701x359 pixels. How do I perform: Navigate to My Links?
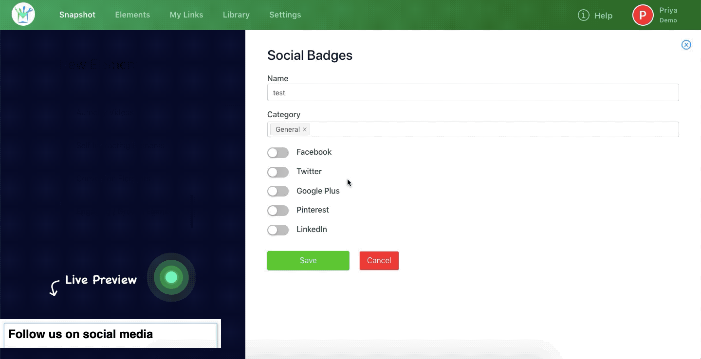(186, 15)
